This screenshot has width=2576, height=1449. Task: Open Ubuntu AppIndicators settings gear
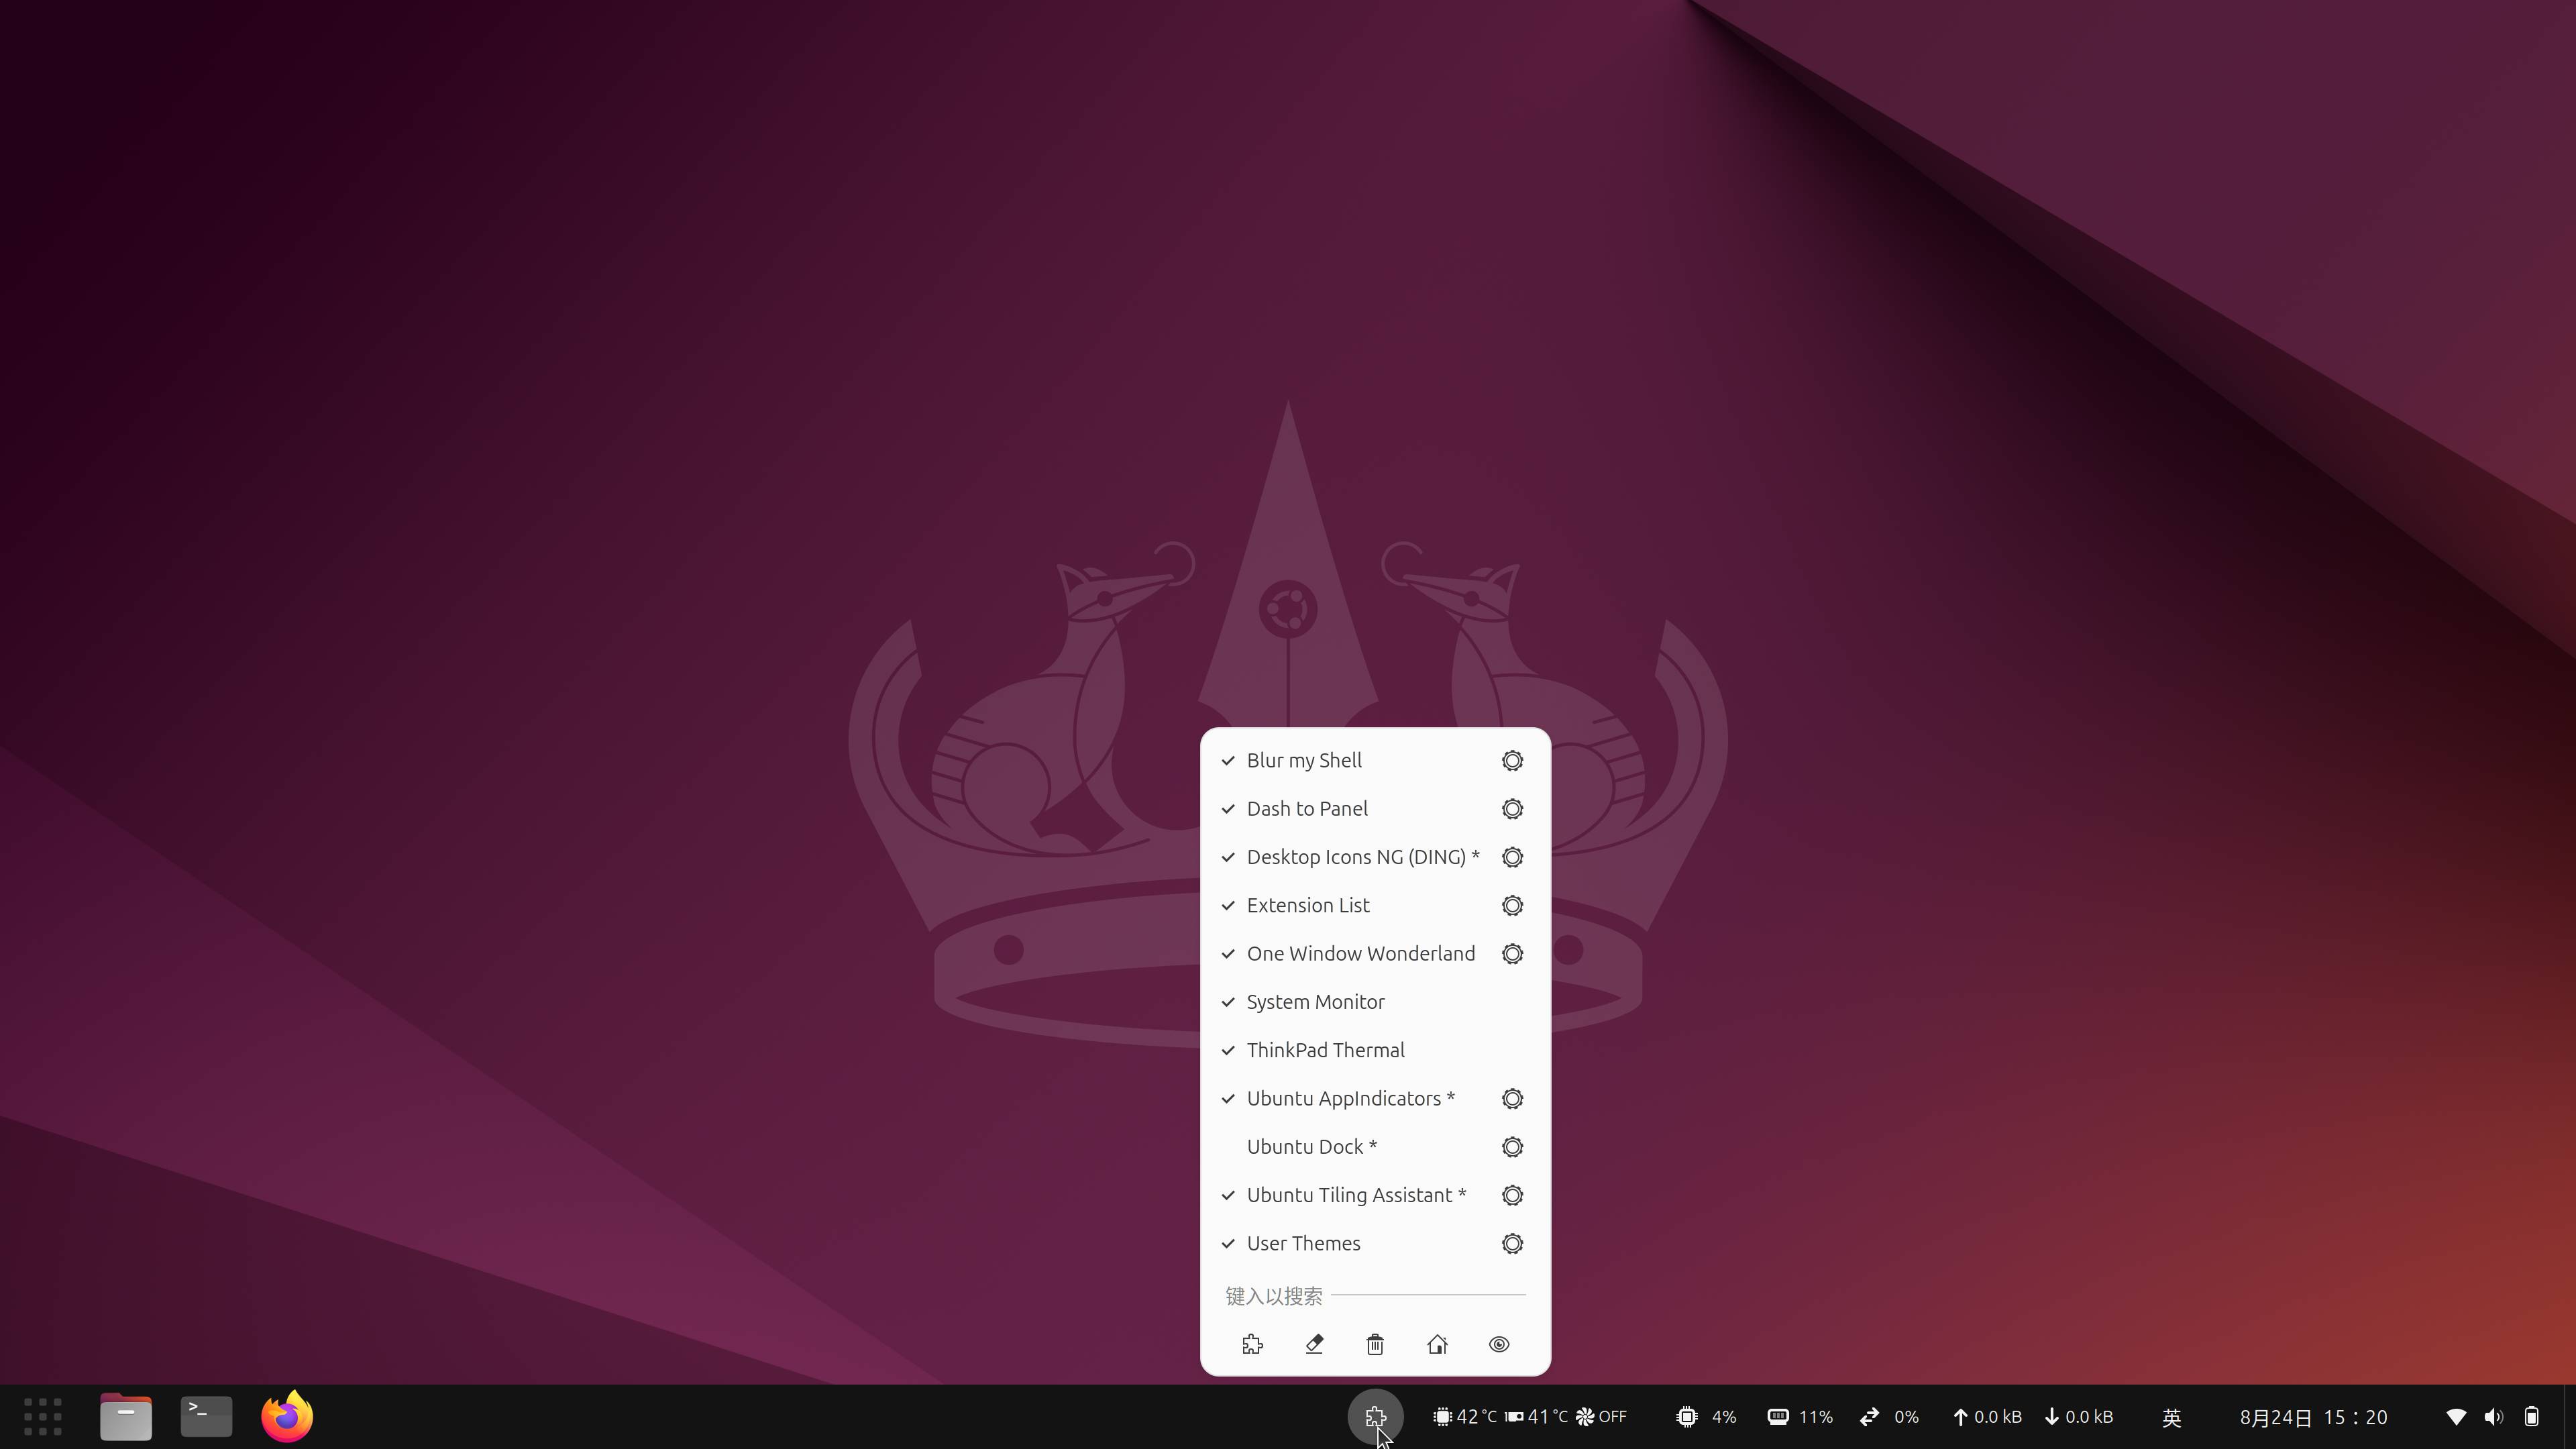point(1512,1099)
